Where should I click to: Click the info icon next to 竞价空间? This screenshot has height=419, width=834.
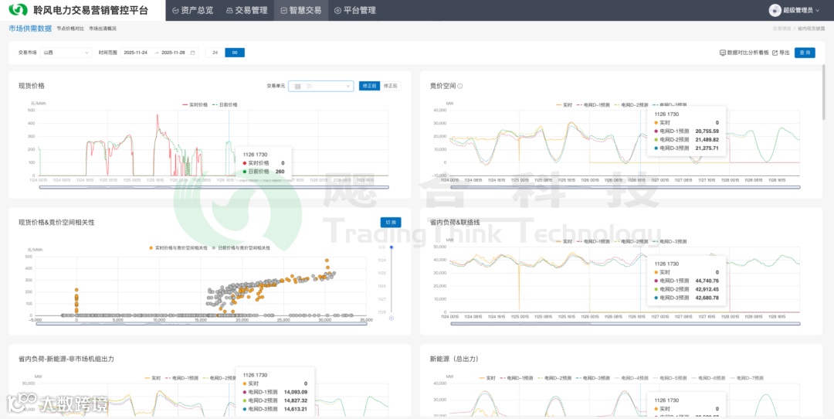tap(460, 86)
